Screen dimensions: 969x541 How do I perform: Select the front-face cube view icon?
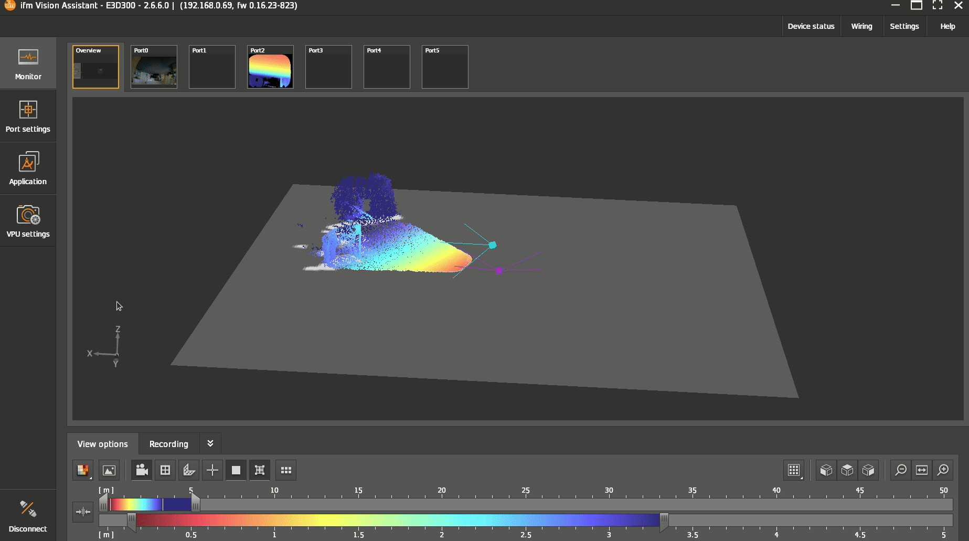pos(826,470)
